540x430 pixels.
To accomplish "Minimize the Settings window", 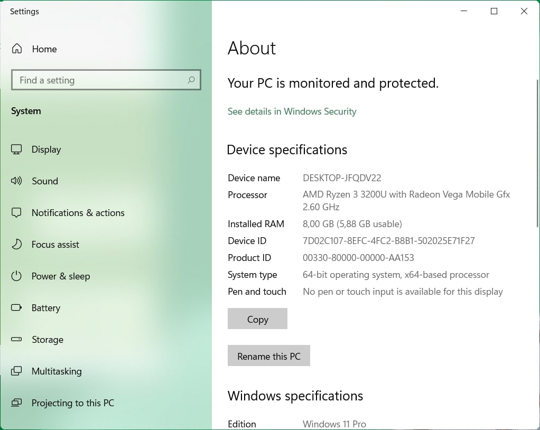I will tap(464, 11).
